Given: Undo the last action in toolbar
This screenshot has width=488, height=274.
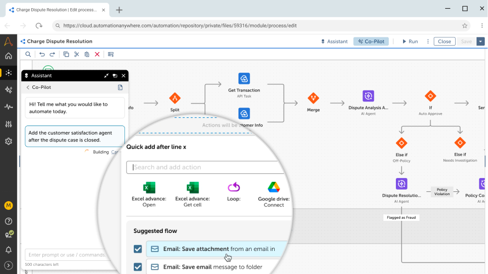Looking at the screenshot, I should click(42, 54).
